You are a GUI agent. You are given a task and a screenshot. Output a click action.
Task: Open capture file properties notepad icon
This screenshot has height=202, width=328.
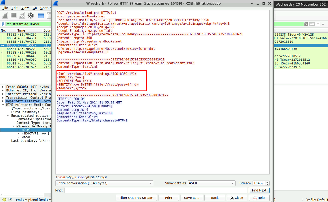tap(10, 199)
